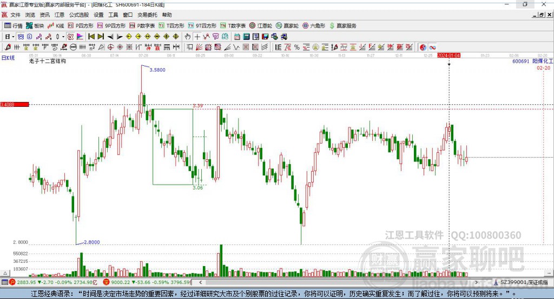Step chart left with black left arrow
Viewport: 554px width, 299px height.
[110, 37]
